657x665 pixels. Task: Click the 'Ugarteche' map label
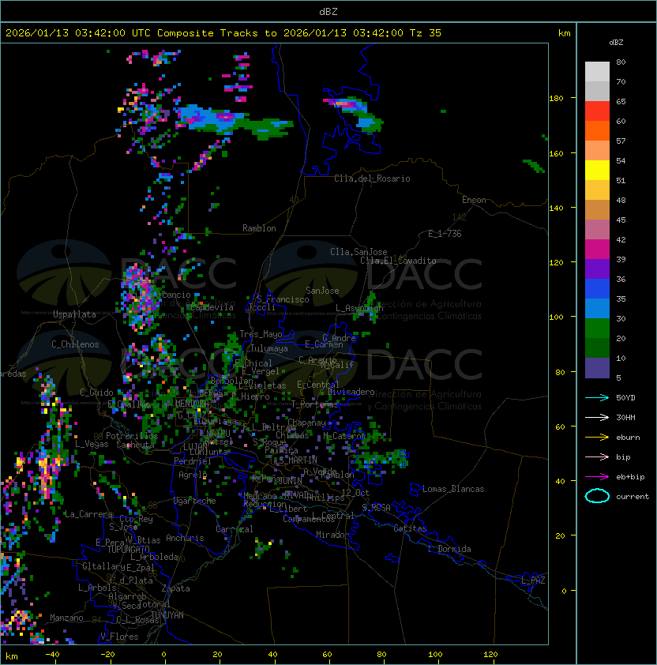tap(195, 501)
